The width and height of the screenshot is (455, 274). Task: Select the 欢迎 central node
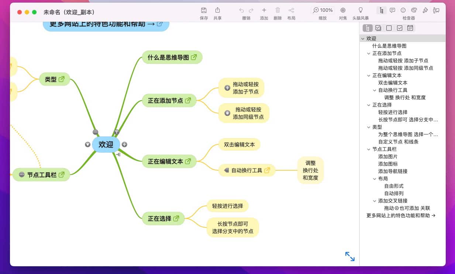coord(106,144)
